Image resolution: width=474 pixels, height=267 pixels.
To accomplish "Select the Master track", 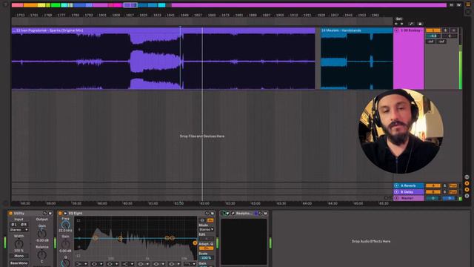I will click(x=408, y=198).
